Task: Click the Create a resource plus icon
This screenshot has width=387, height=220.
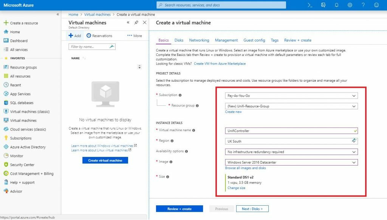Action: click(x=6, y=23)
